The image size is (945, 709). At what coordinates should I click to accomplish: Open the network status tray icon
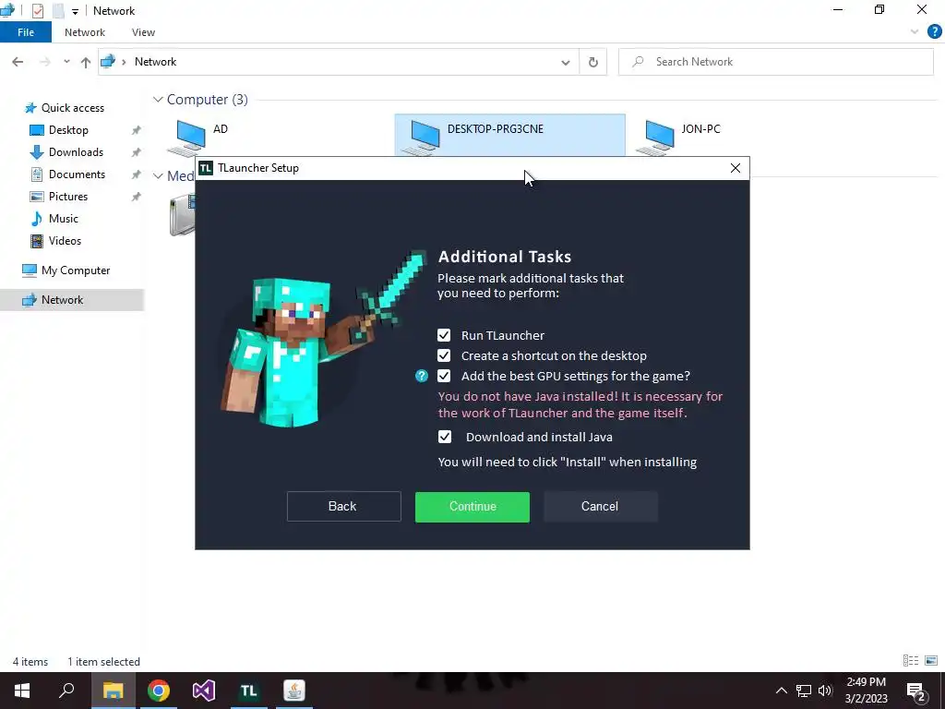[804, 691]
